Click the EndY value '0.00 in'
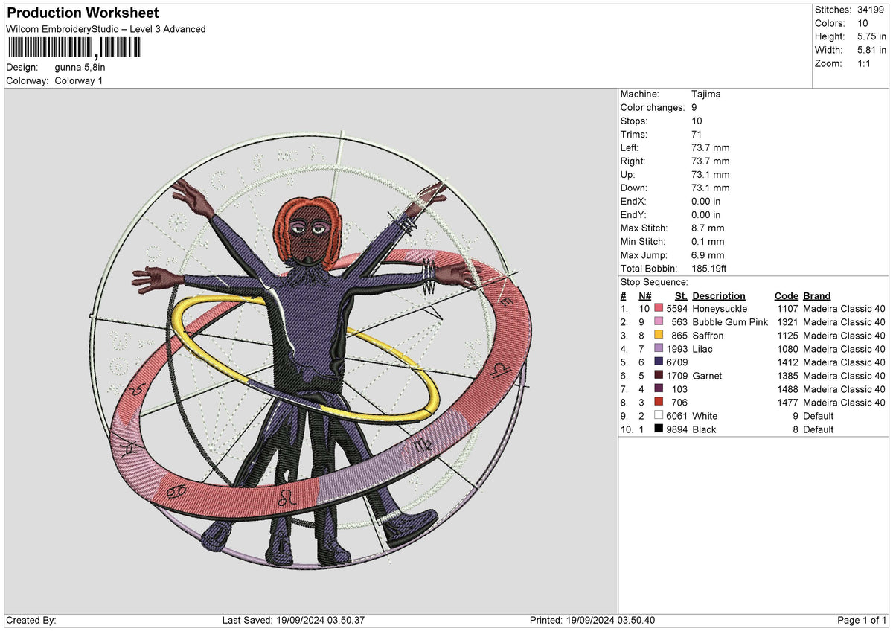This screenshot has height=631, width=893. (706, 214)
